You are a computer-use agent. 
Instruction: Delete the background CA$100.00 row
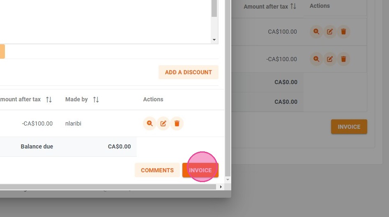tap(343, 32)
